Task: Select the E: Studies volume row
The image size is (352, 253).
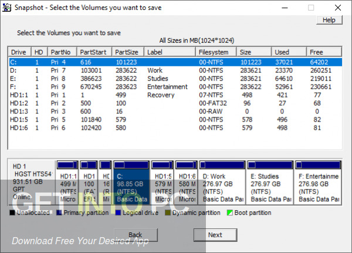Action: (175, 79)
